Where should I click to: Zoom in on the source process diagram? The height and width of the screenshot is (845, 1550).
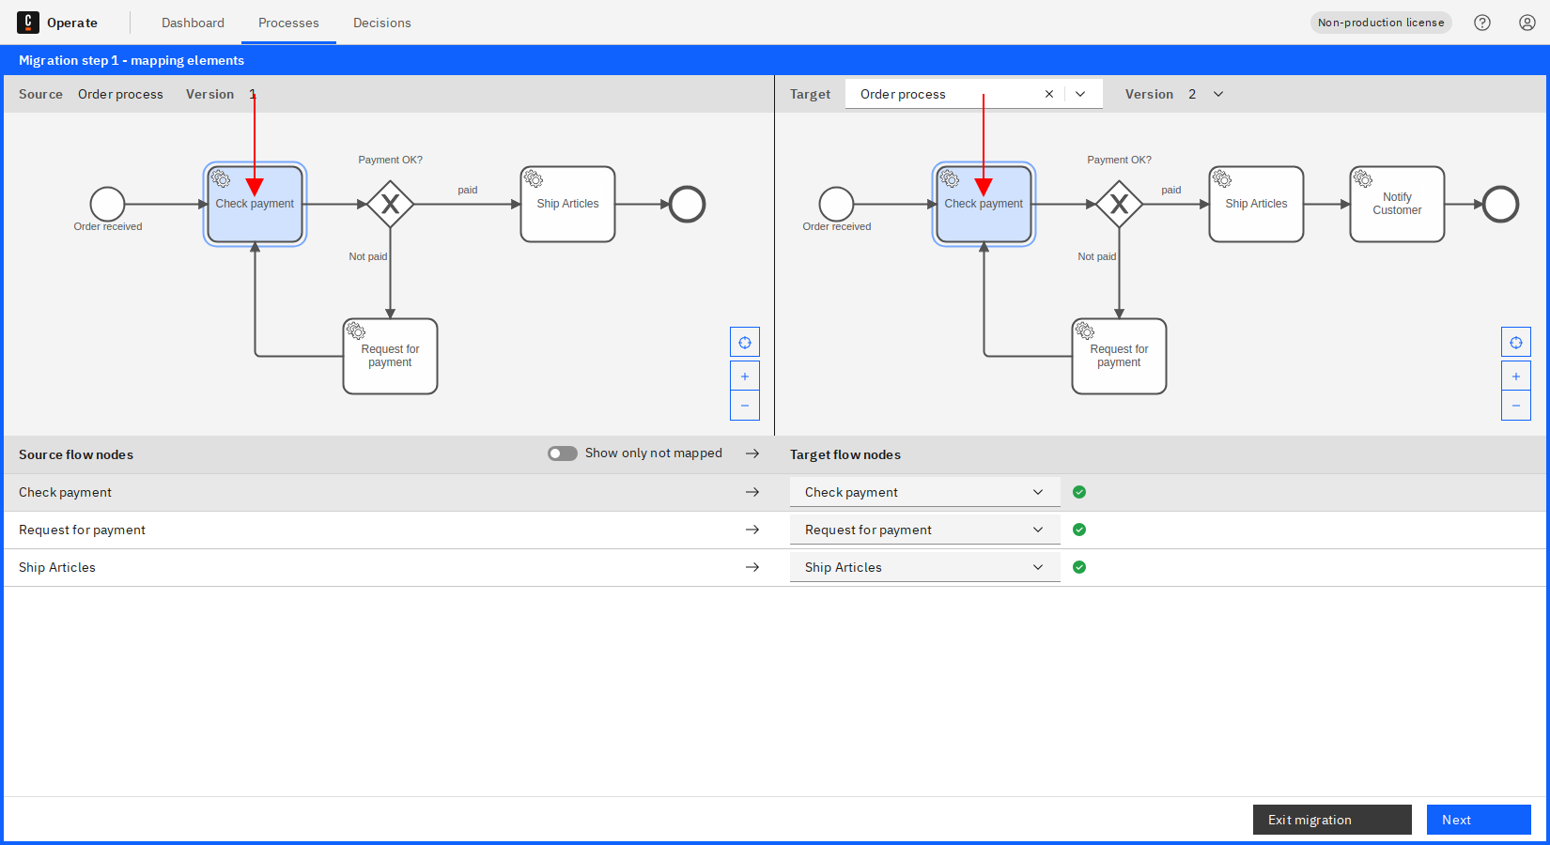(744, 376)
